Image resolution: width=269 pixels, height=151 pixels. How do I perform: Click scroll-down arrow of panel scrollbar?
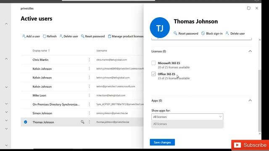(x=260, y=133)
